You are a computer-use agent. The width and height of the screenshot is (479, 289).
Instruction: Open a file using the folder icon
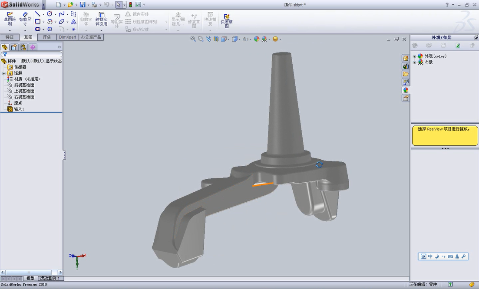pos(70,5)
